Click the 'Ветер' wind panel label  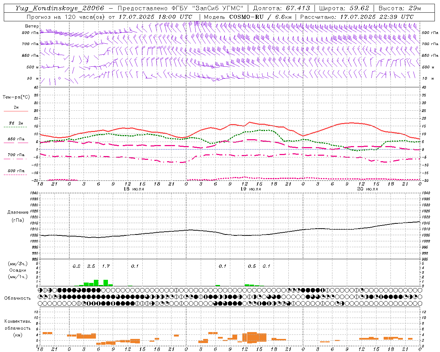point(32,26)
